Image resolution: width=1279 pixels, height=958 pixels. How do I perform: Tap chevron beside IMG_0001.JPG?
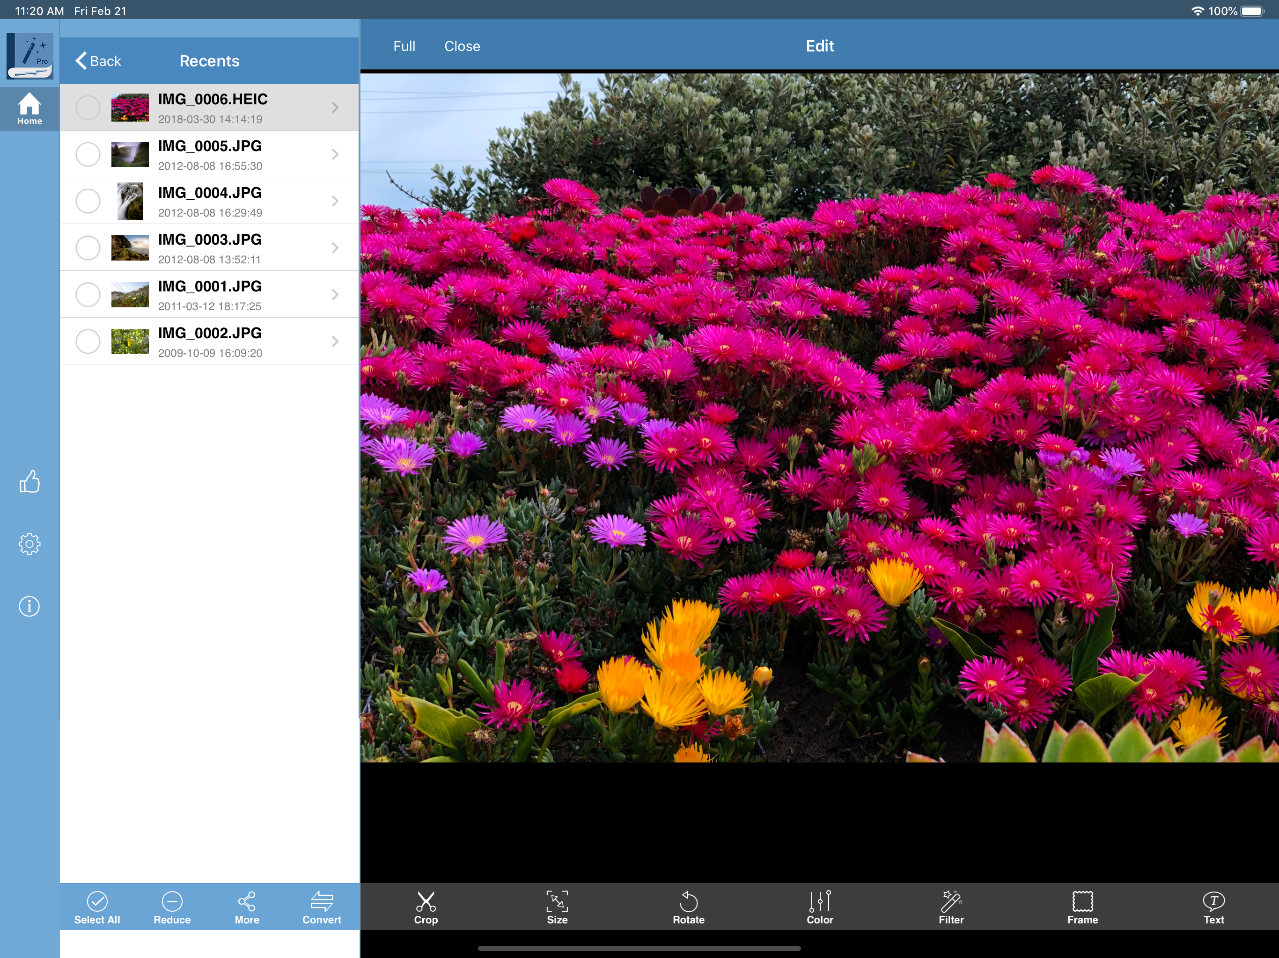[x=335, y=295]
